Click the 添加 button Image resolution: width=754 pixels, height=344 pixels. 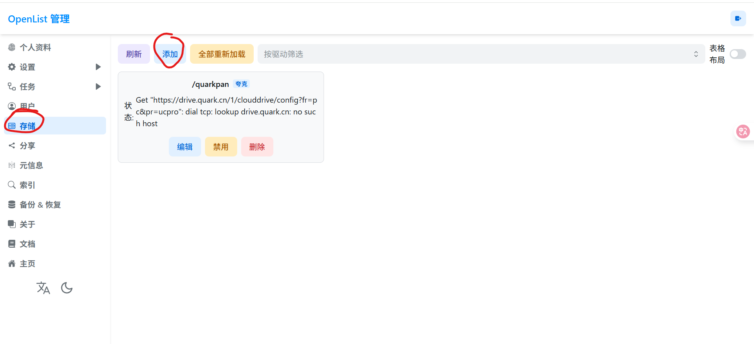point(170,54)
